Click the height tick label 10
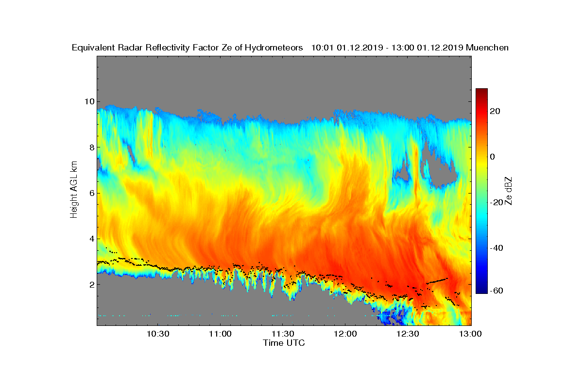This screenshot has height=388, width=583. [88, 102]
